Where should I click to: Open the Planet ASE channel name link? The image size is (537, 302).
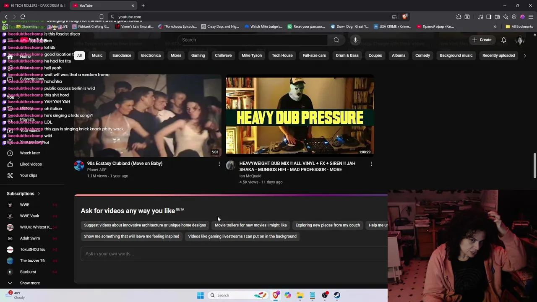96,170
